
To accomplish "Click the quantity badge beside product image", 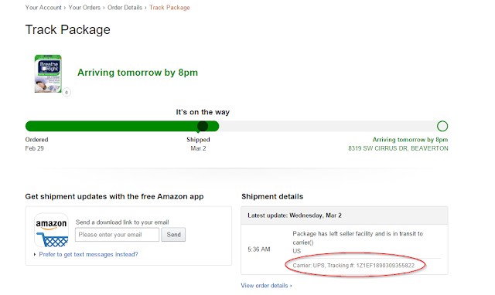I will click(67, 93).
